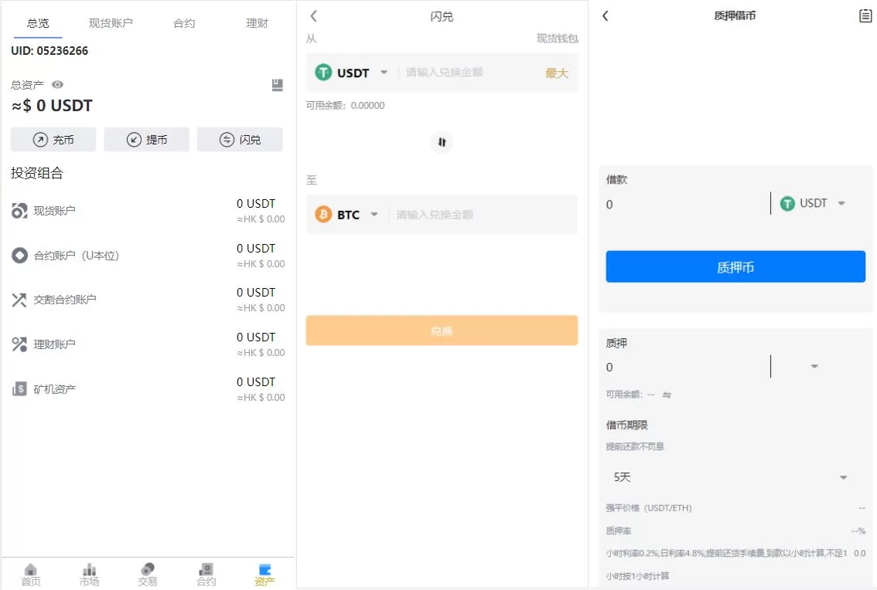
Task: Click the exchange amount input for USDT
Action: 468,73
